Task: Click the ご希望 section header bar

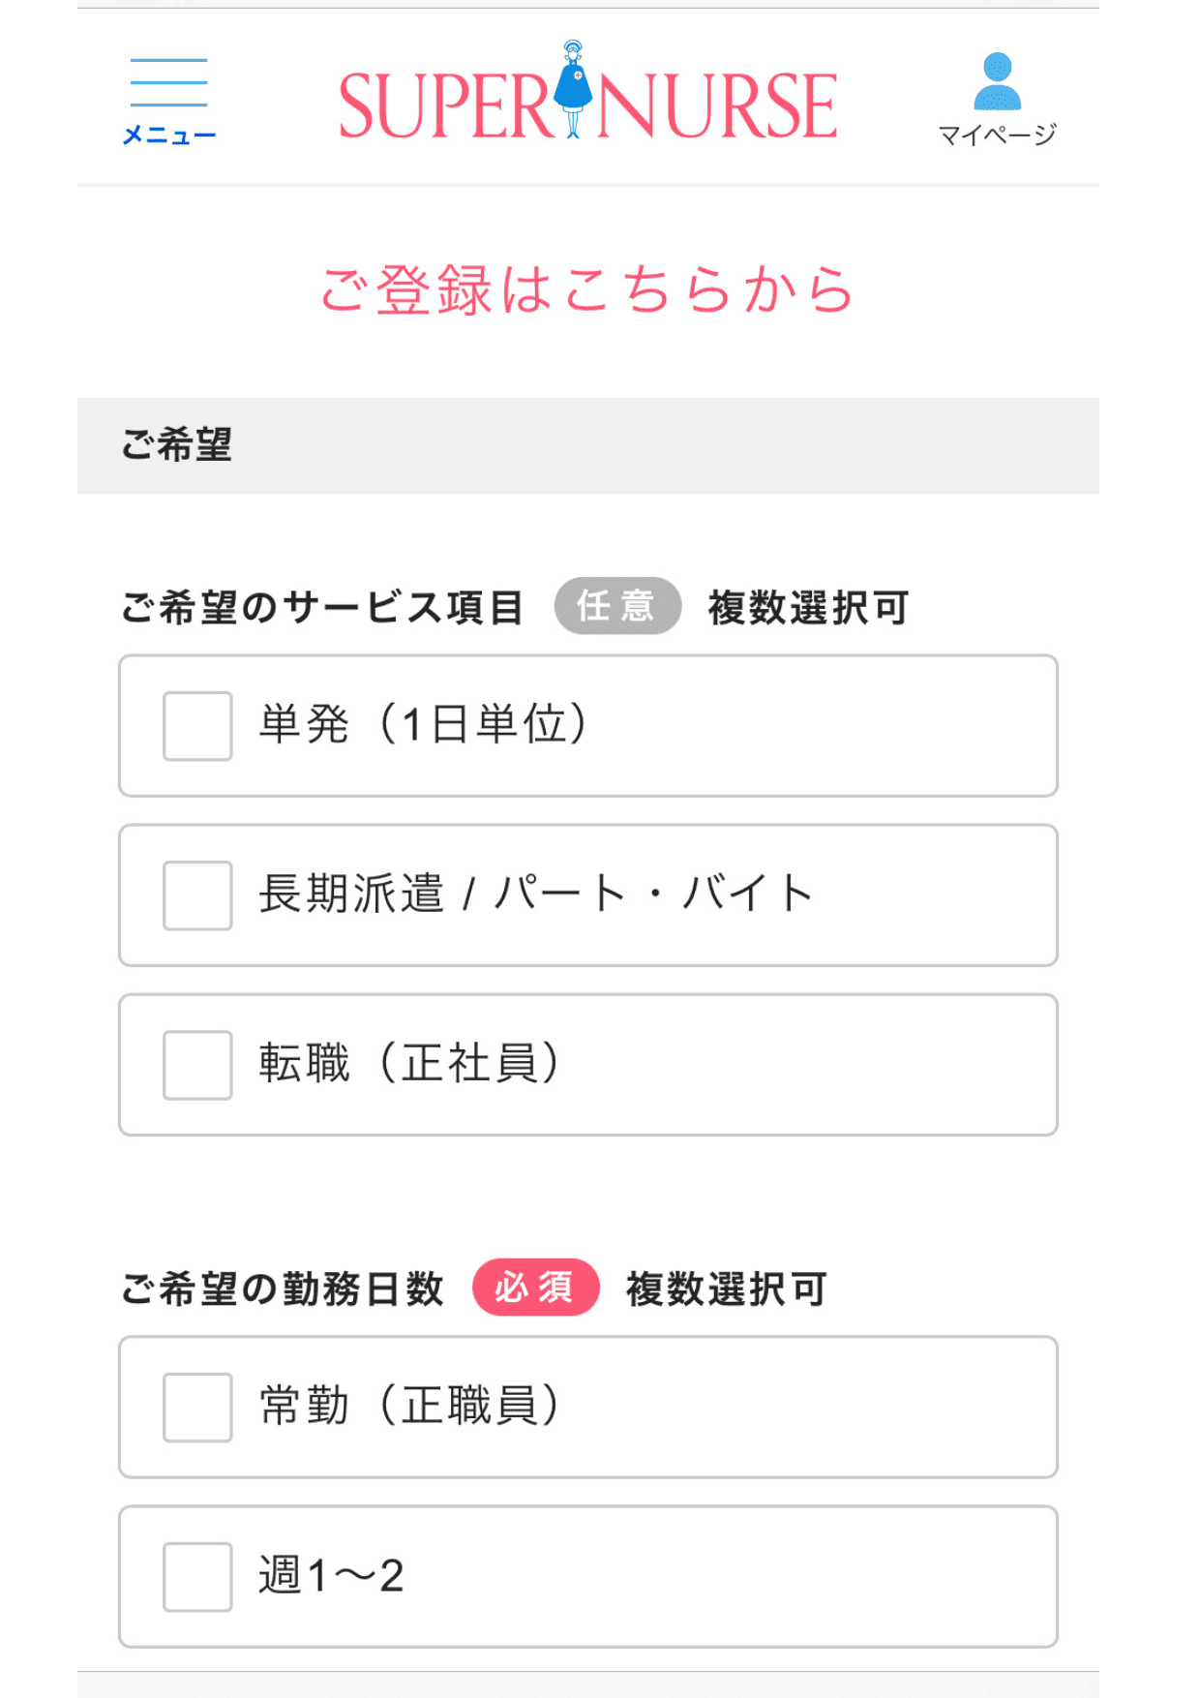Action: [588, 445]
